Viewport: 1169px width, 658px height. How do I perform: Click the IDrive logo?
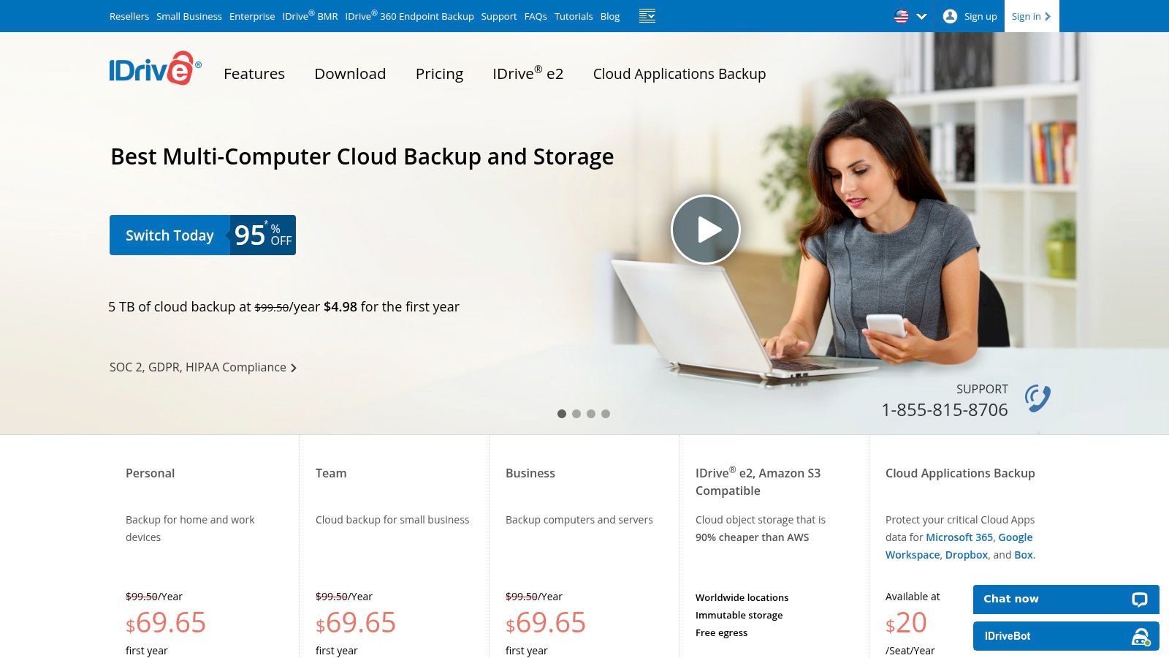point(154,69)
